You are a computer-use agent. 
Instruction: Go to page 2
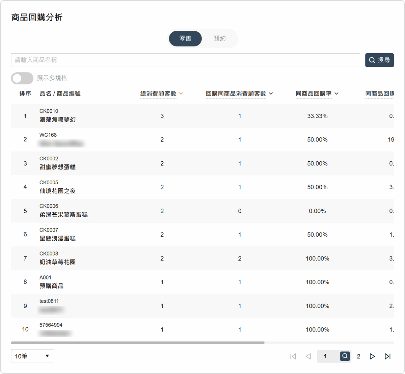tap(358, 356)
